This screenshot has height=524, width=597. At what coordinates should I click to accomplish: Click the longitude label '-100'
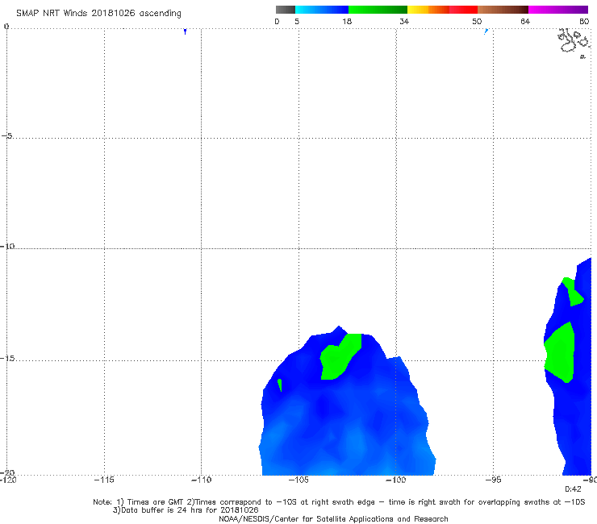[x=395, y=480]
